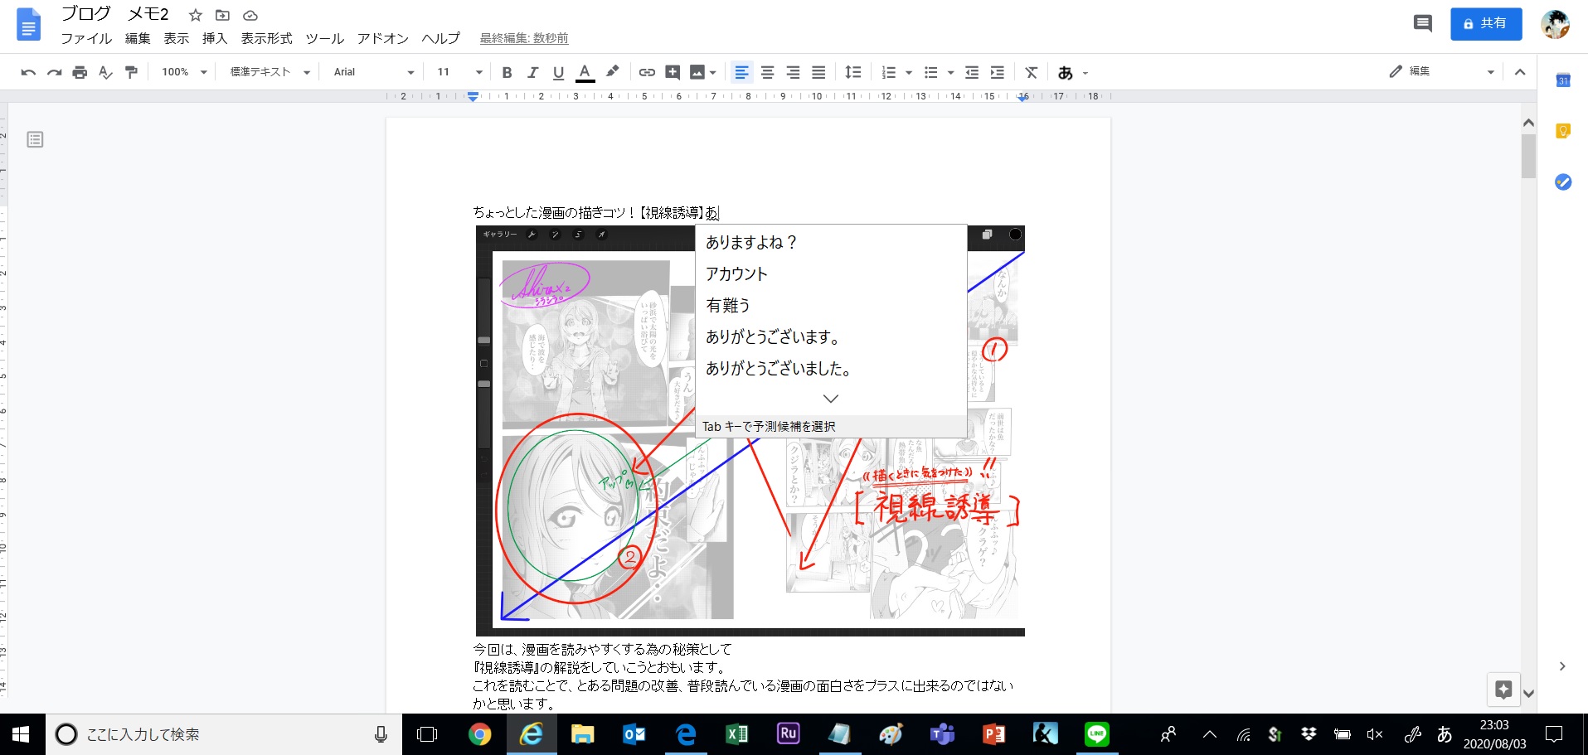Set left text alignment
Viewport: 1588px width, 755px height.
click(741, 72)
